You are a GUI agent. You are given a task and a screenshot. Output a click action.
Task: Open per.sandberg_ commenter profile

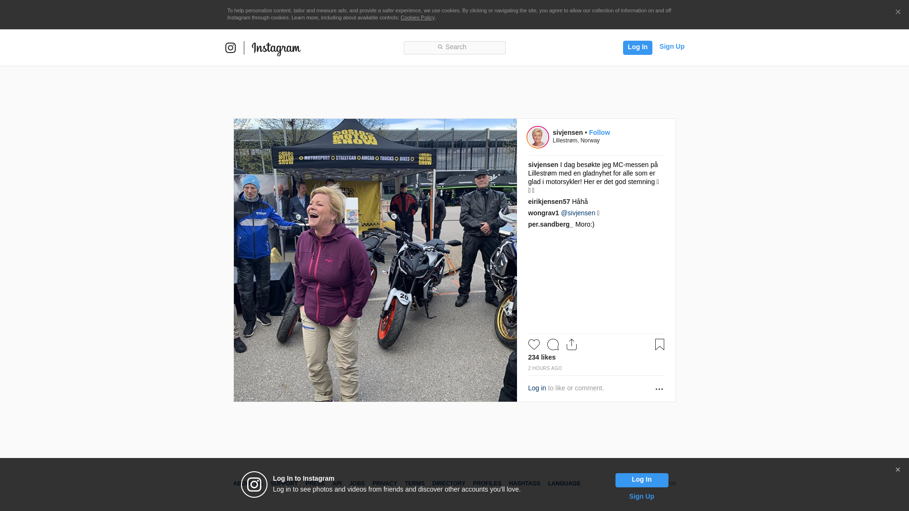tap(551, 224)
